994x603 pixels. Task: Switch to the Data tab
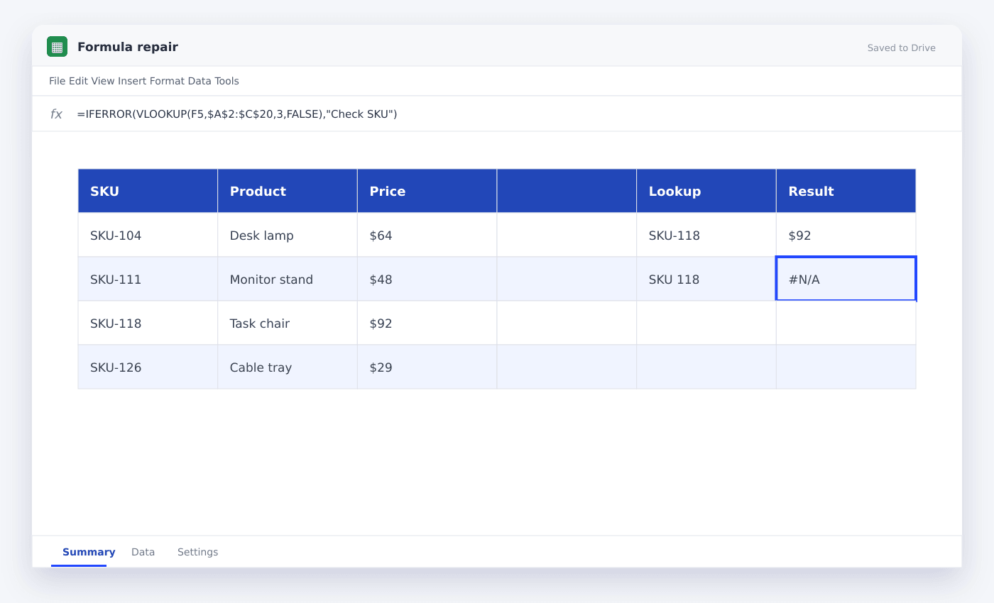[x=143, y=552]
